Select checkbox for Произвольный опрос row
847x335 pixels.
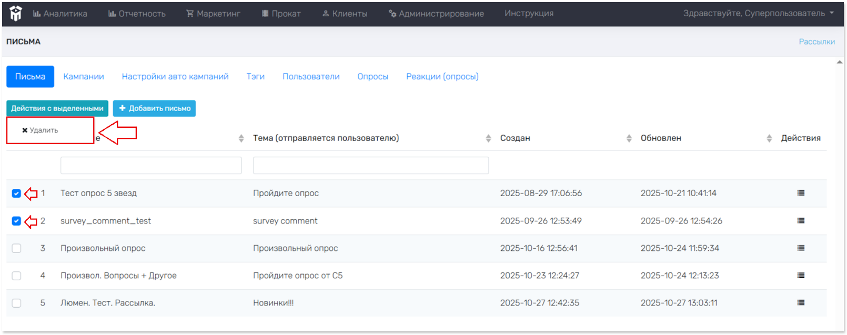pos(16,248)
